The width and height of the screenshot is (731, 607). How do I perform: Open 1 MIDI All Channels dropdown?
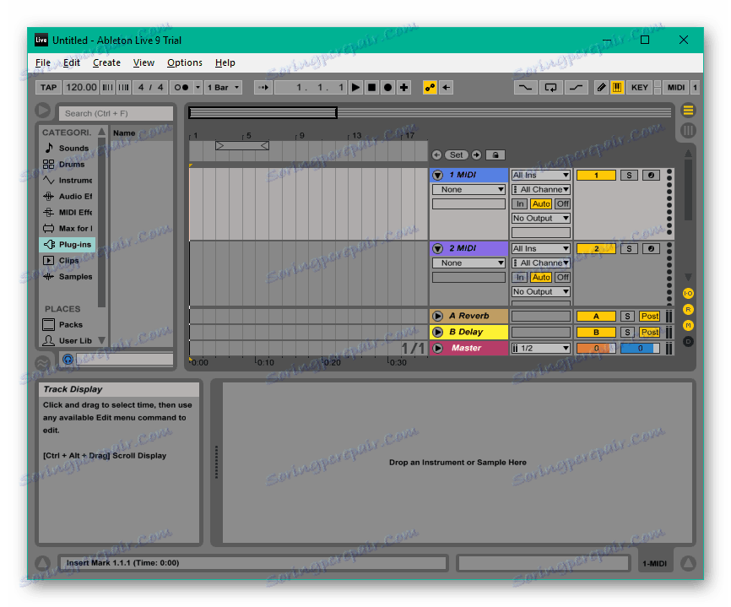(x=541, y=189)
